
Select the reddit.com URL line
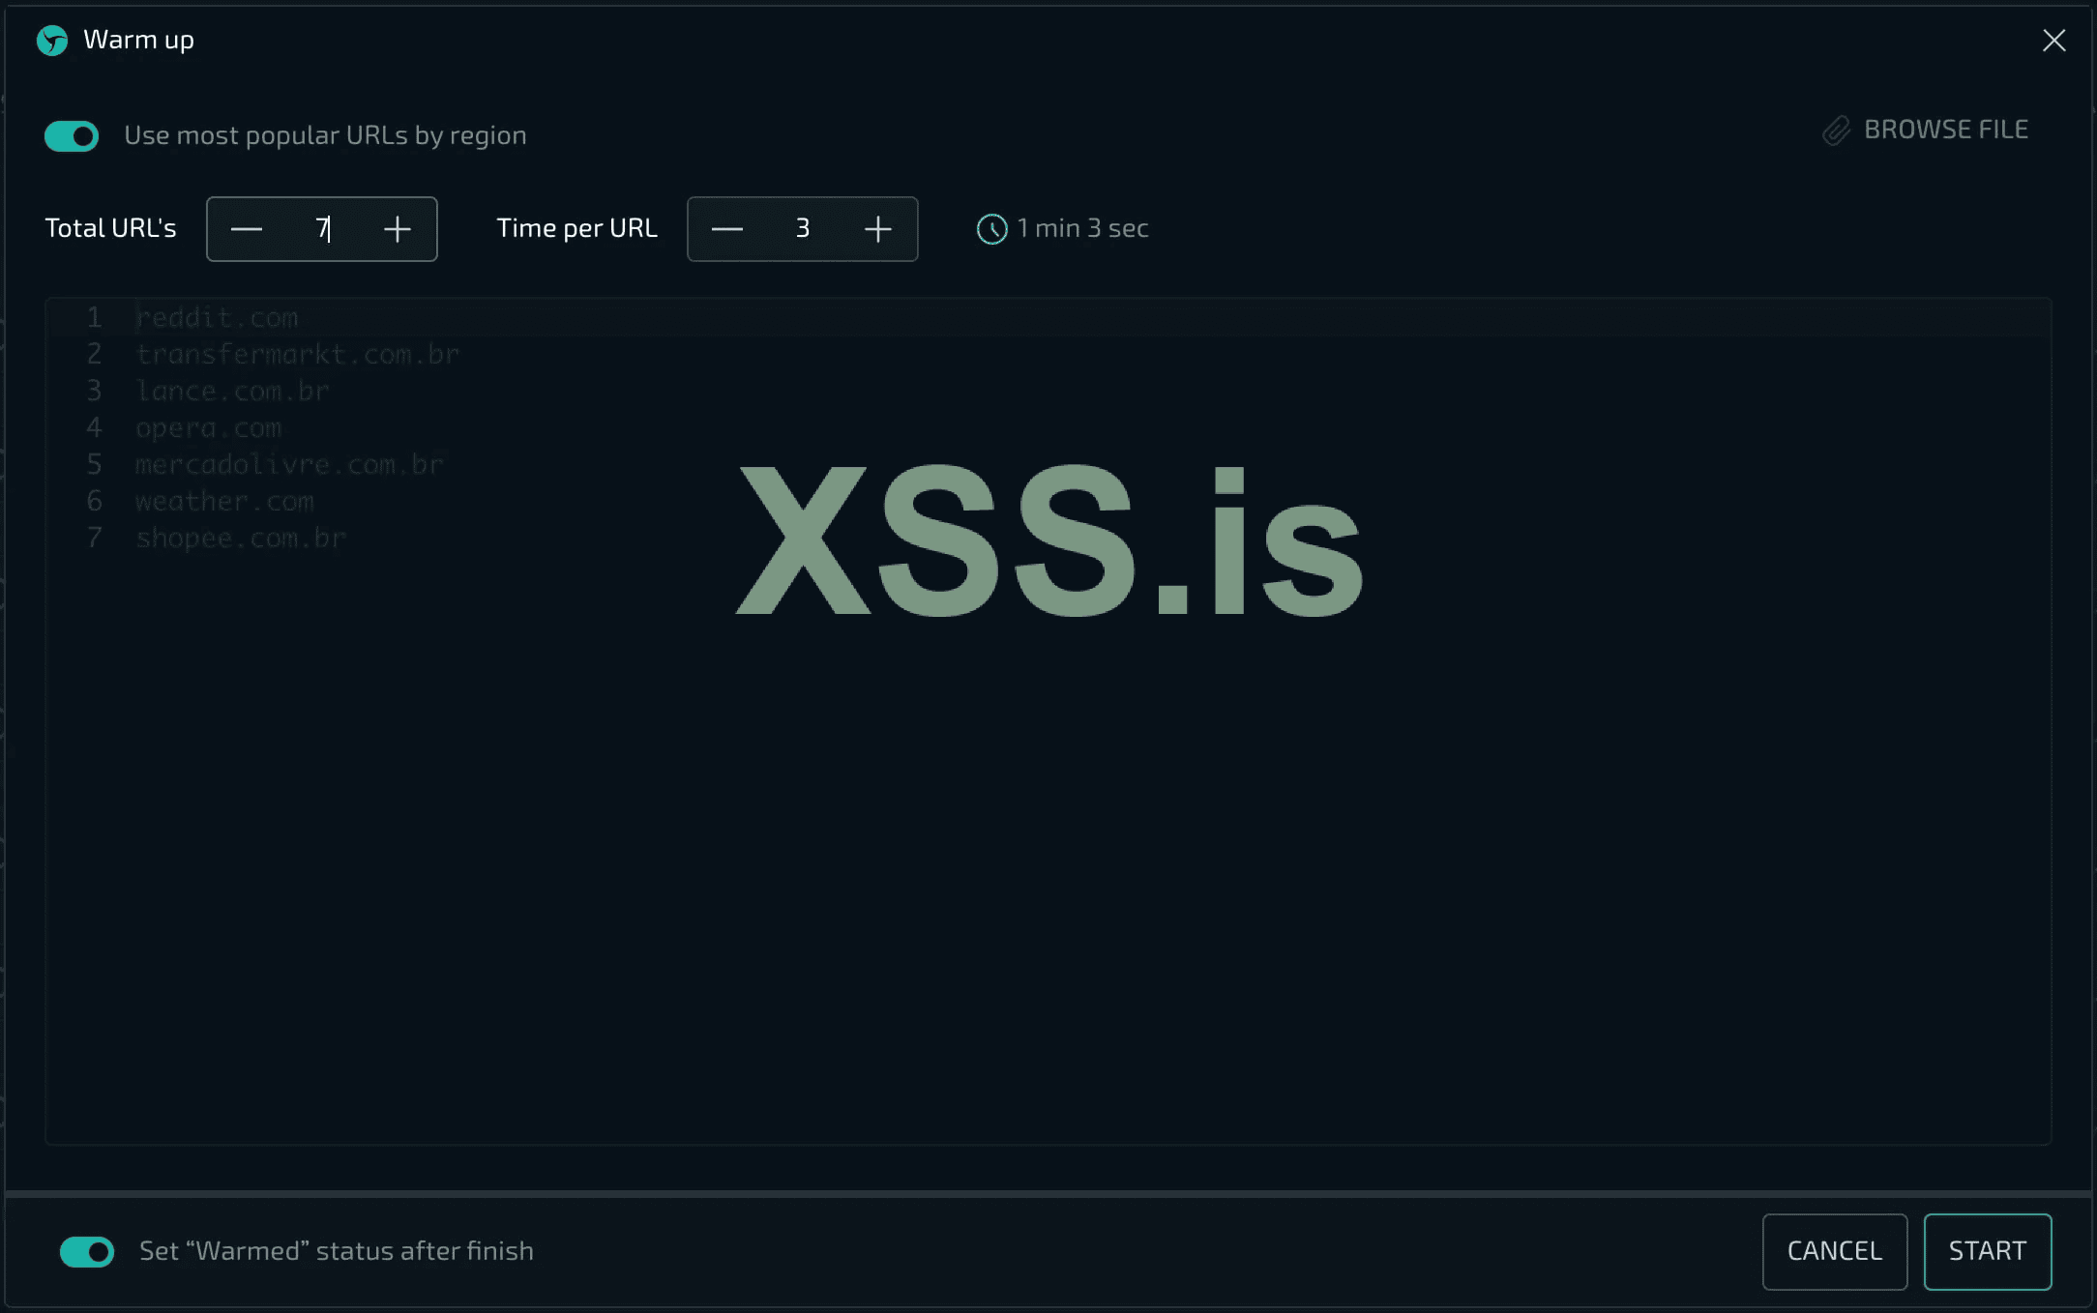pos(217,318)
